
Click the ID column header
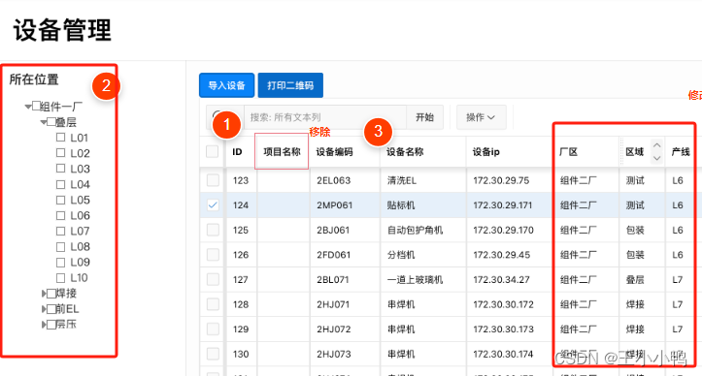click(237, 152)
